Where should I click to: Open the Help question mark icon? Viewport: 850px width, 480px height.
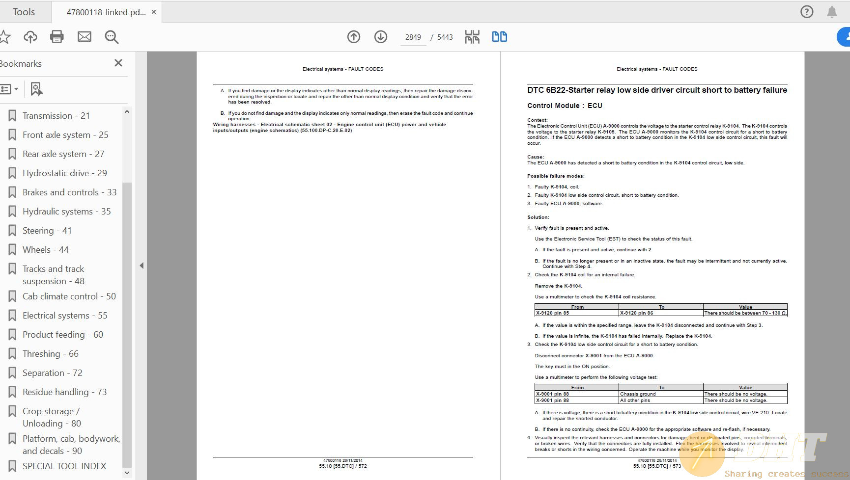tap(807, 12)
